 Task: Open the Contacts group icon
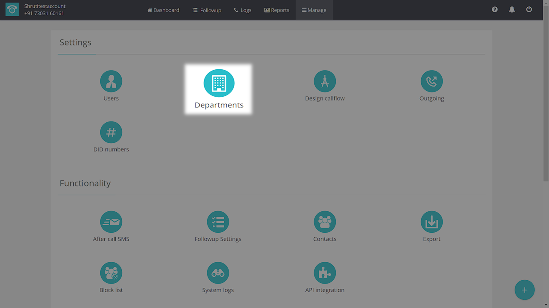[325, 222]
